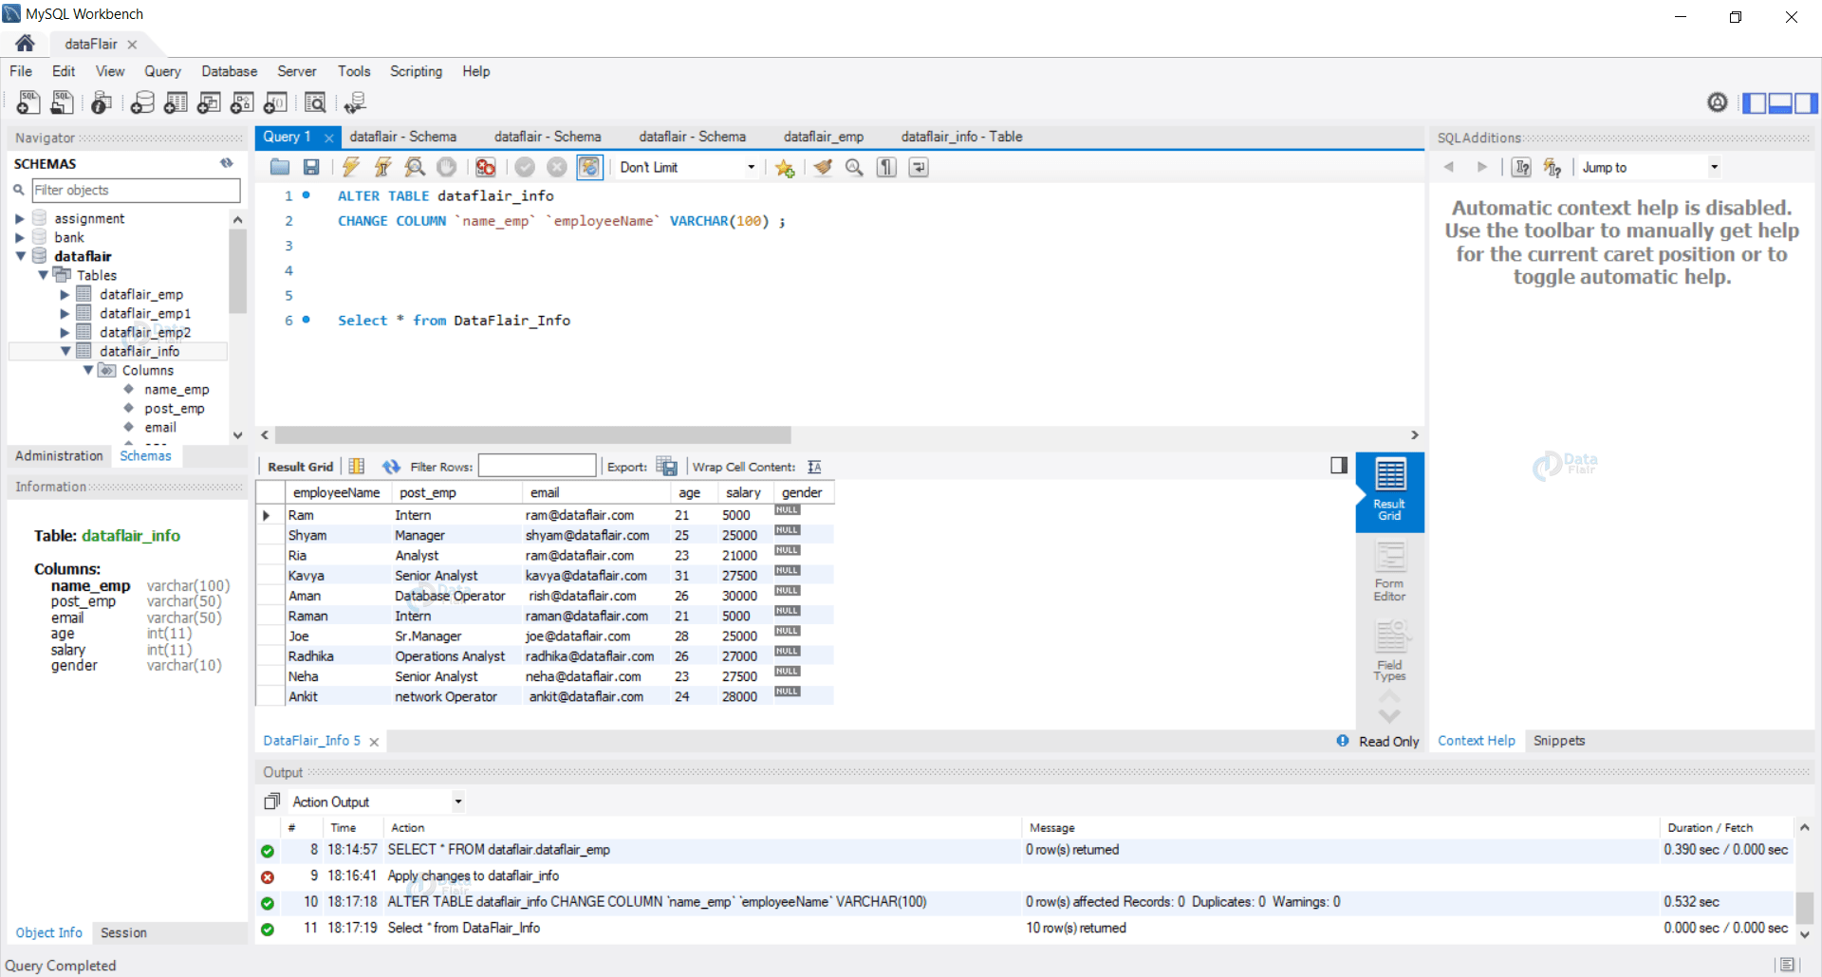Toggle wrapping of long lines

[x=918, y=167]
